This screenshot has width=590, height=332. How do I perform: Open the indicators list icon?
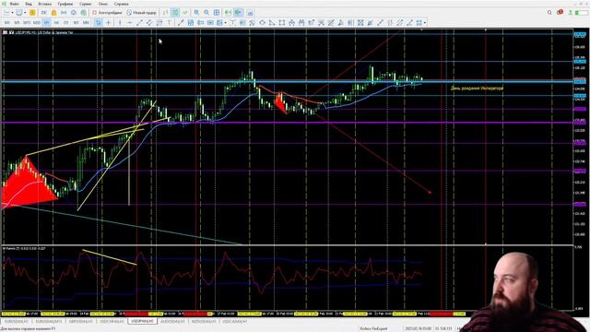250,13
